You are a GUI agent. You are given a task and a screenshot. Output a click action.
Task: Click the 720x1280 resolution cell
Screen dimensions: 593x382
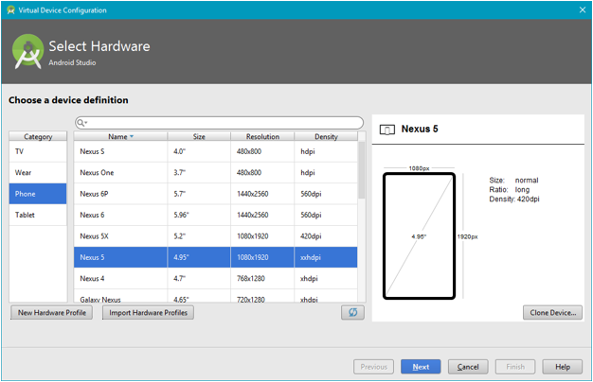262,298
